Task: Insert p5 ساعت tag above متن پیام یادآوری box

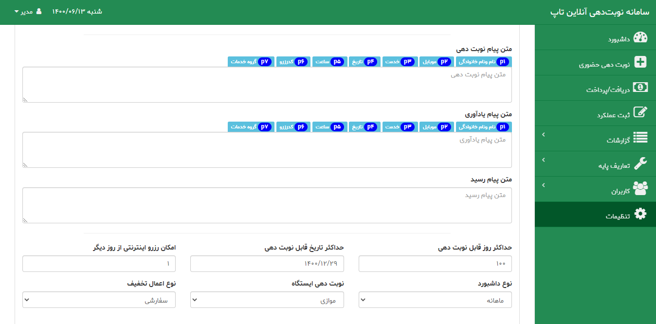Action: (x=329, y=127)
